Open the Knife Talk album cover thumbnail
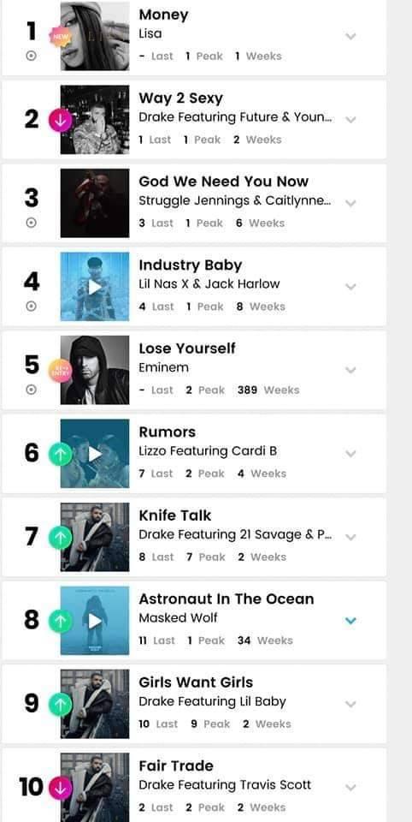This screenshot has height=822, width=412. pyautogui.click(x=95, y=538)
